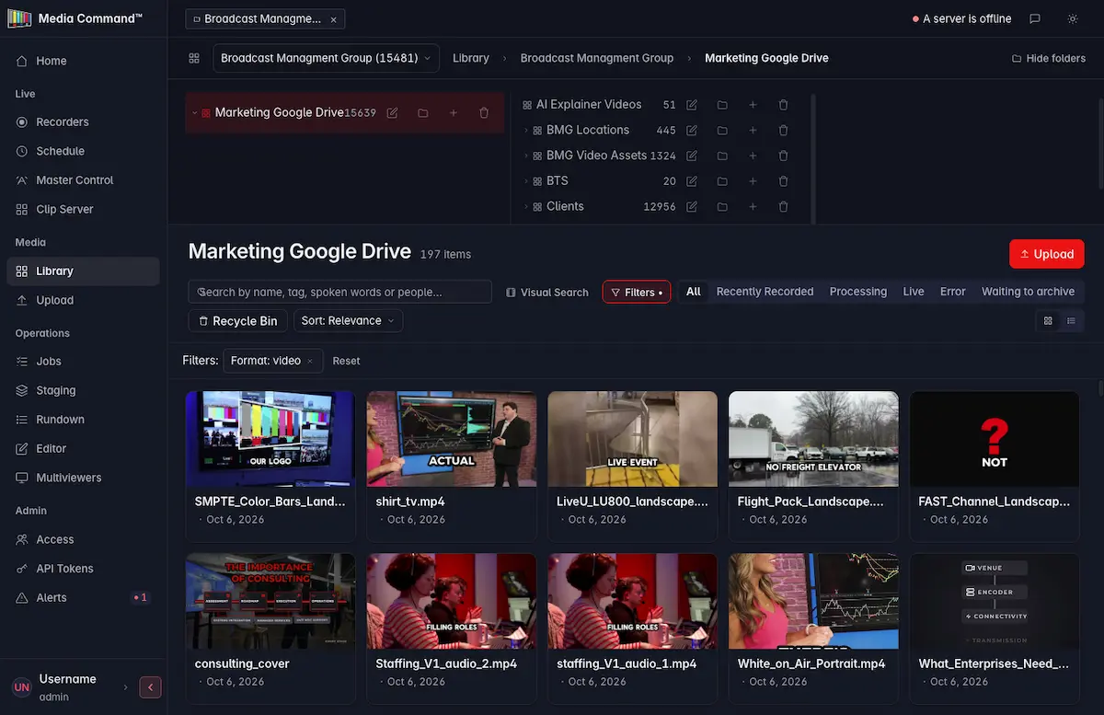Switch to list view layout
Image resolution: width=1104 pixels, height=715 pixels.
pos(1072,320)
